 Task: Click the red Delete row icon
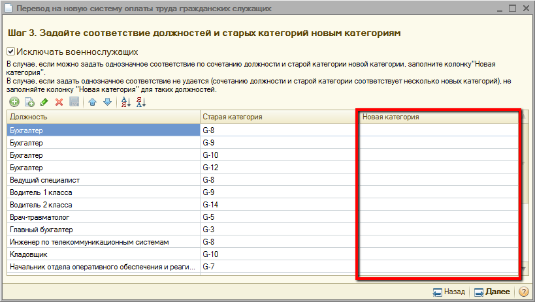59,102
